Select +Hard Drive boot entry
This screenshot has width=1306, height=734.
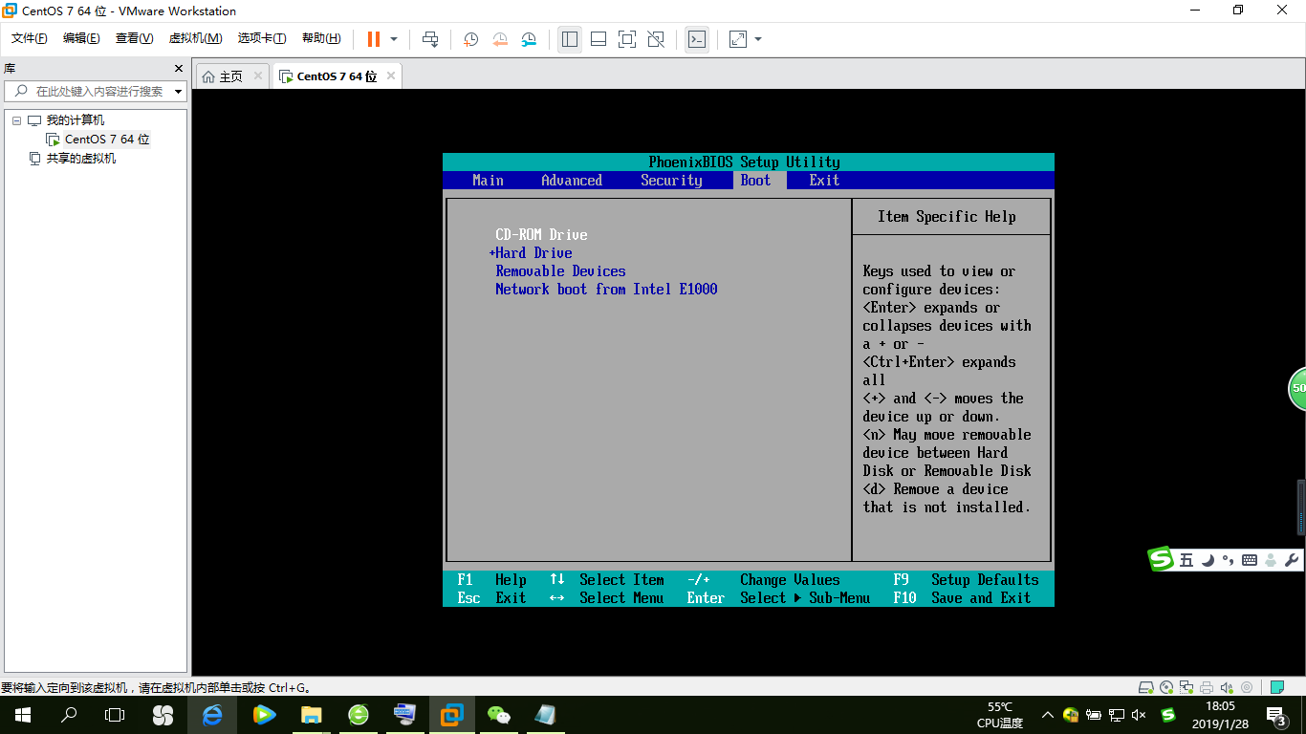[531, 253]
